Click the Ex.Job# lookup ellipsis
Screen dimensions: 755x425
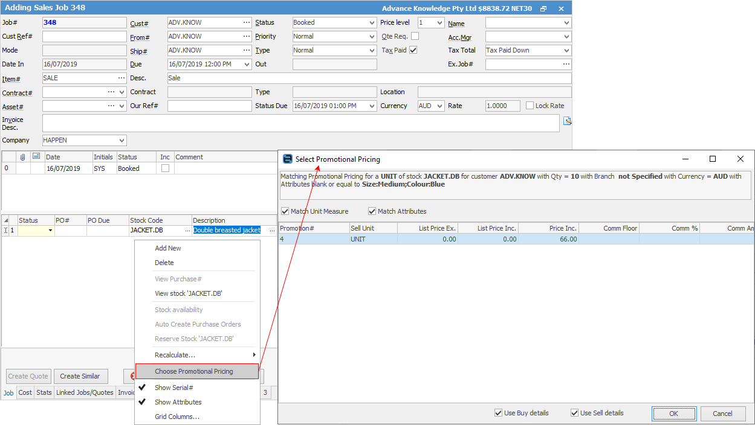coord(566,64)
